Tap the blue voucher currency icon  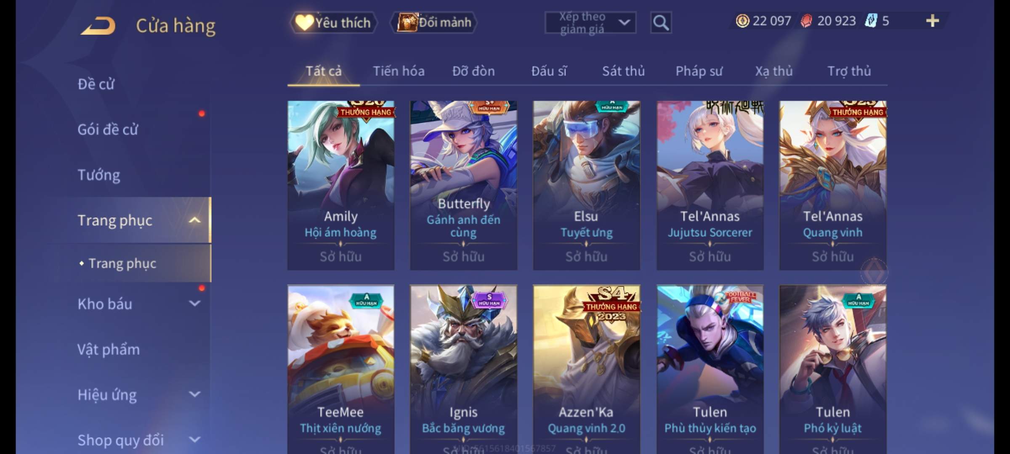click(871, 21)
